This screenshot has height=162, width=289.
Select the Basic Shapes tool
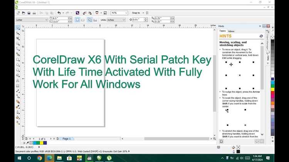pos(18,75)
